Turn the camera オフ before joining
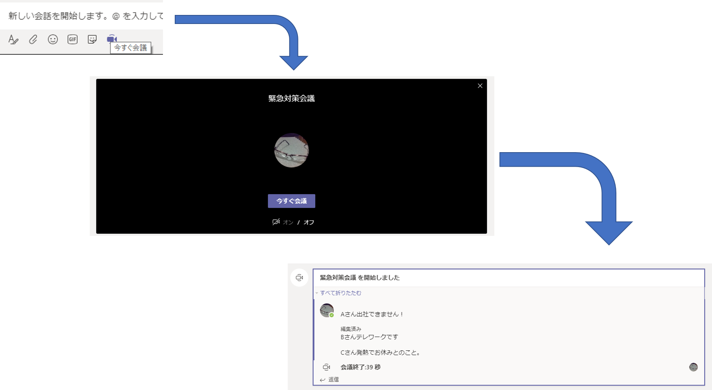Viewport: 712px width, 390px height. (x=308, y=222)
